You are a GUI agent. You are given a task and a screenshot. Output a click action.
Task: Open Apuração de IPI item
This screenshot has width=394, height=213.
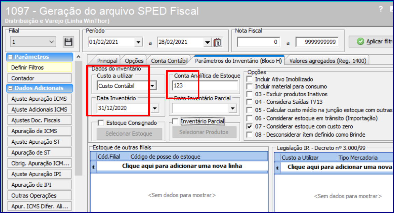pos(40,185)
